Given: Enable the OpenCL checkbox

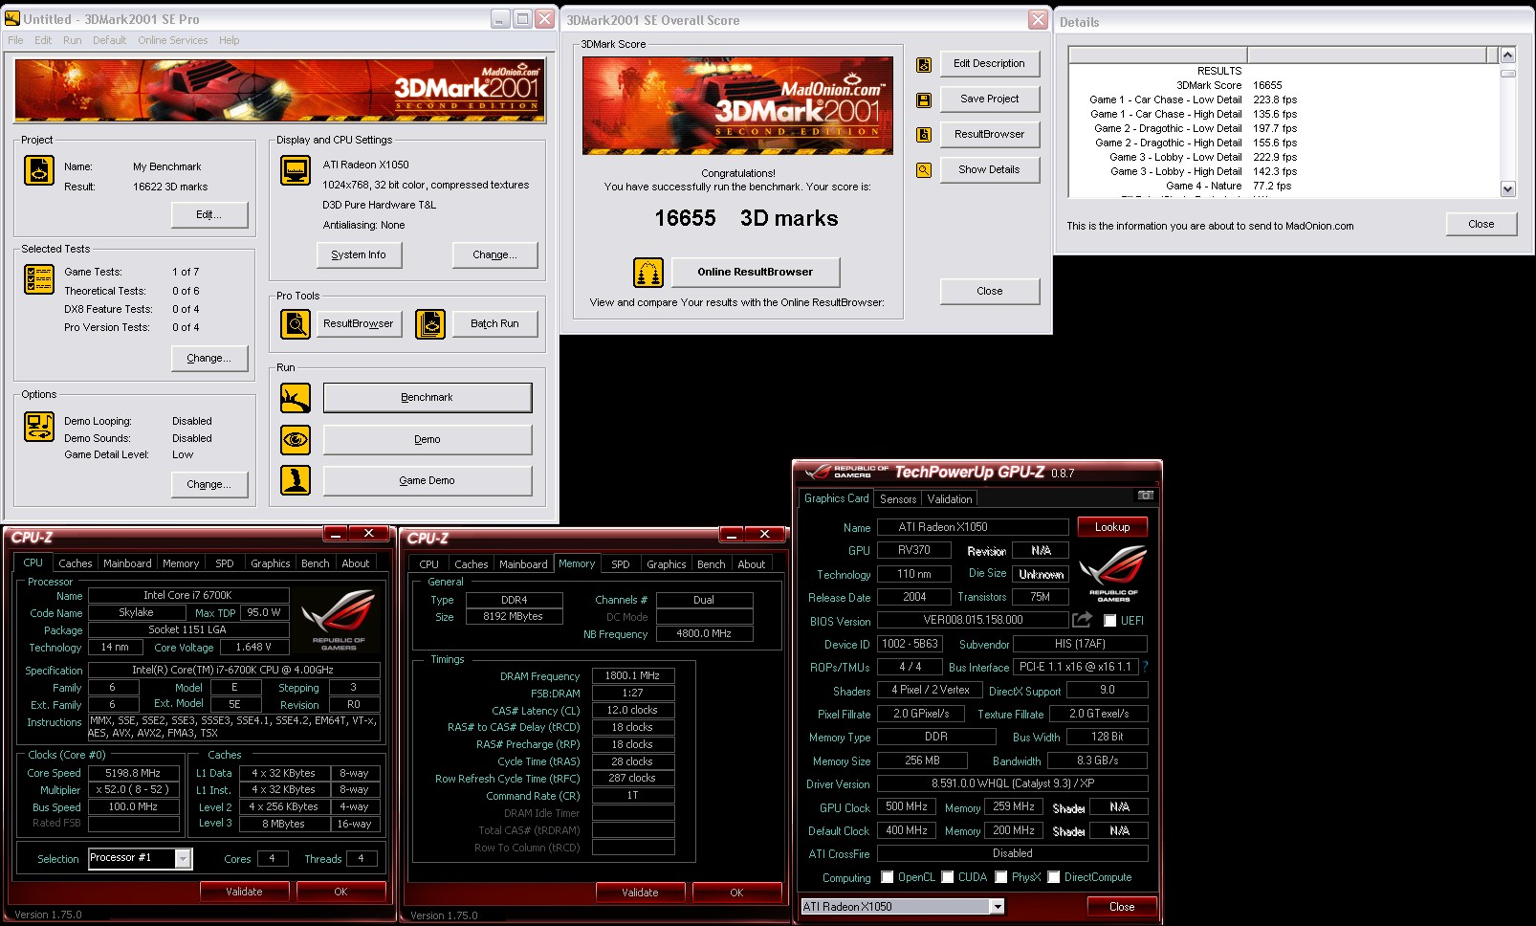Looking at the screenshot, I should click(x=888, y=877).
